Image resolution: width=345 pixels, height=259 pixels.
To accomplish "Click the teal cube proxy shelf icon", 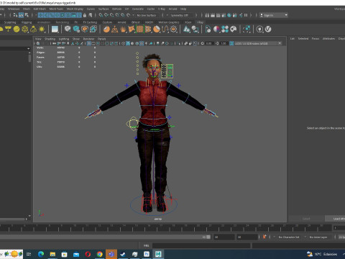I will (76, 29).
